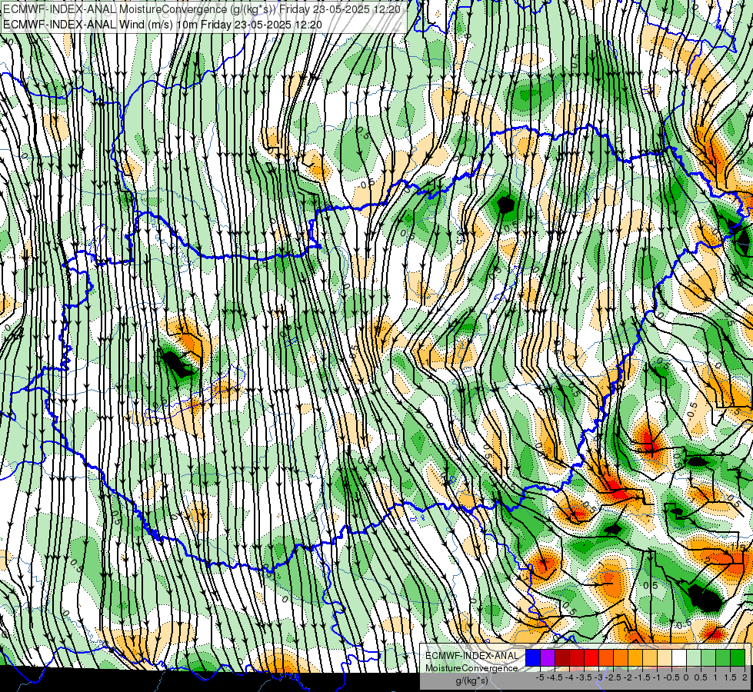This screenshot has height=692, width=753.
Task: Click legend swatch between -1.5 and -1
Action: coord(650,657)
